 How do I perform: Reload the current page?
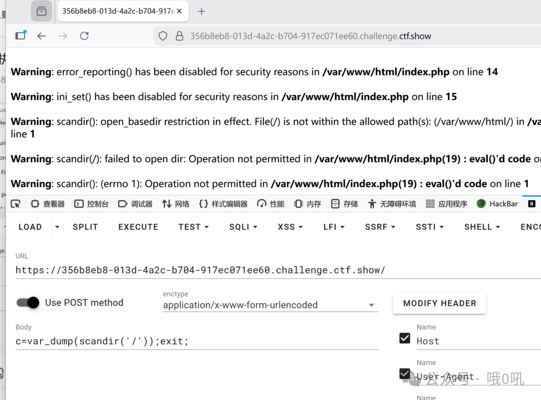(x=85, y=36)
